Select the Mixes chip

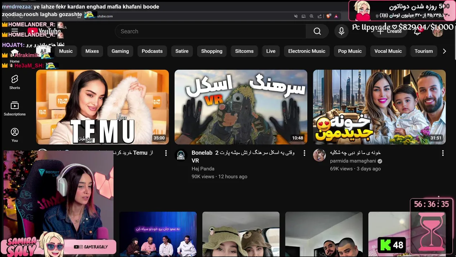click(92, 51)
